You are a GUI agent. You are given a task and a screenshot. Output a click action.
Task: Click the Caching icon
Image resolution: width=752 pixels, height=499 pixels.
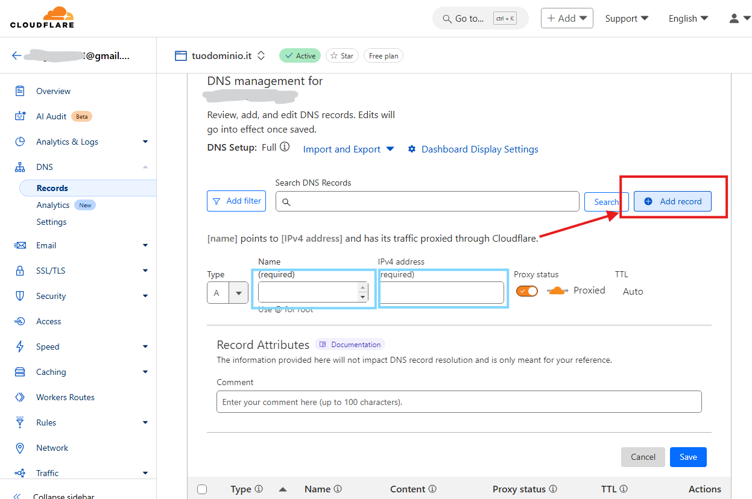(x=20, y=372)
